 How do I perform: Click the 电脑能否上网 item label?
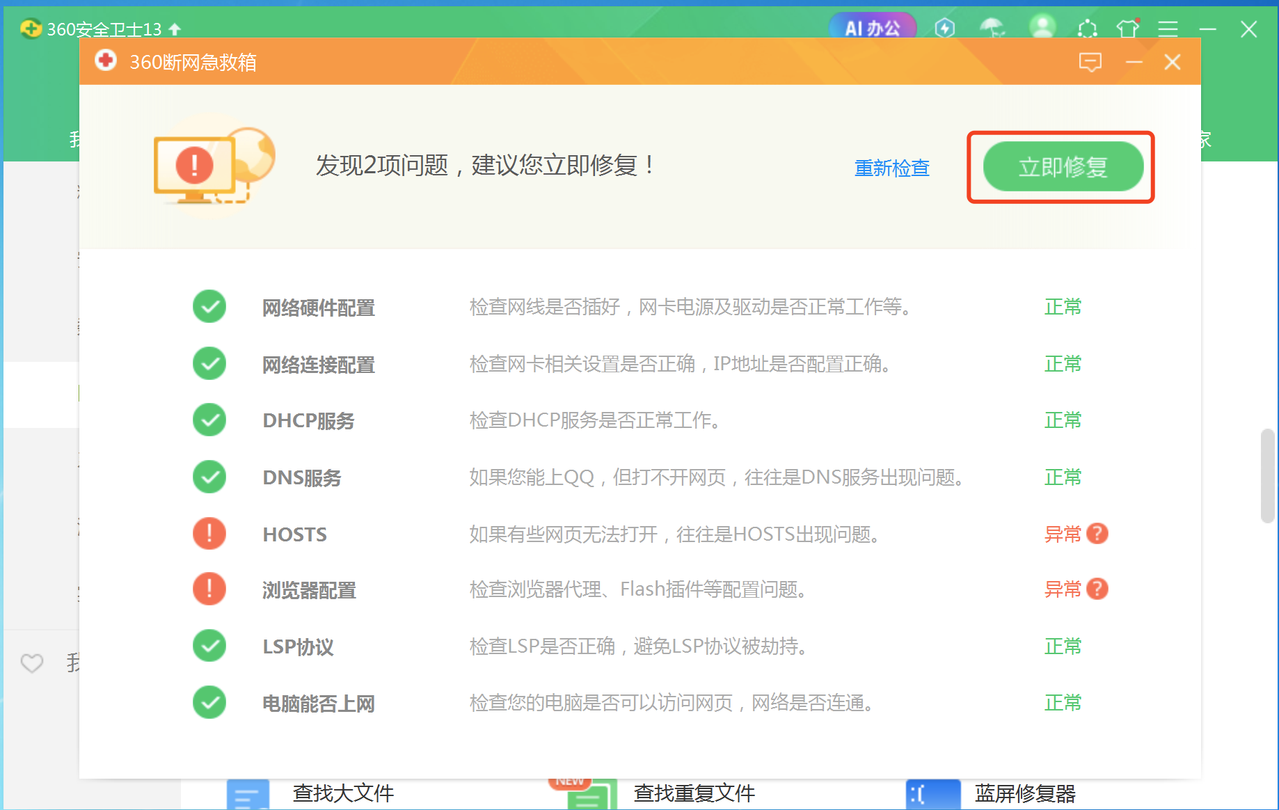(x=318, y=704)
